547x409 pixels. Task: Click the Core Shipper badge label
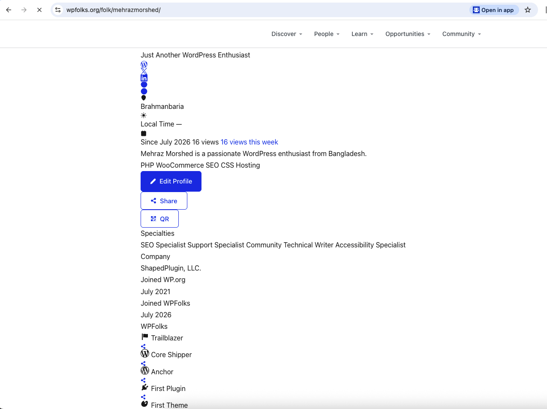171,355
